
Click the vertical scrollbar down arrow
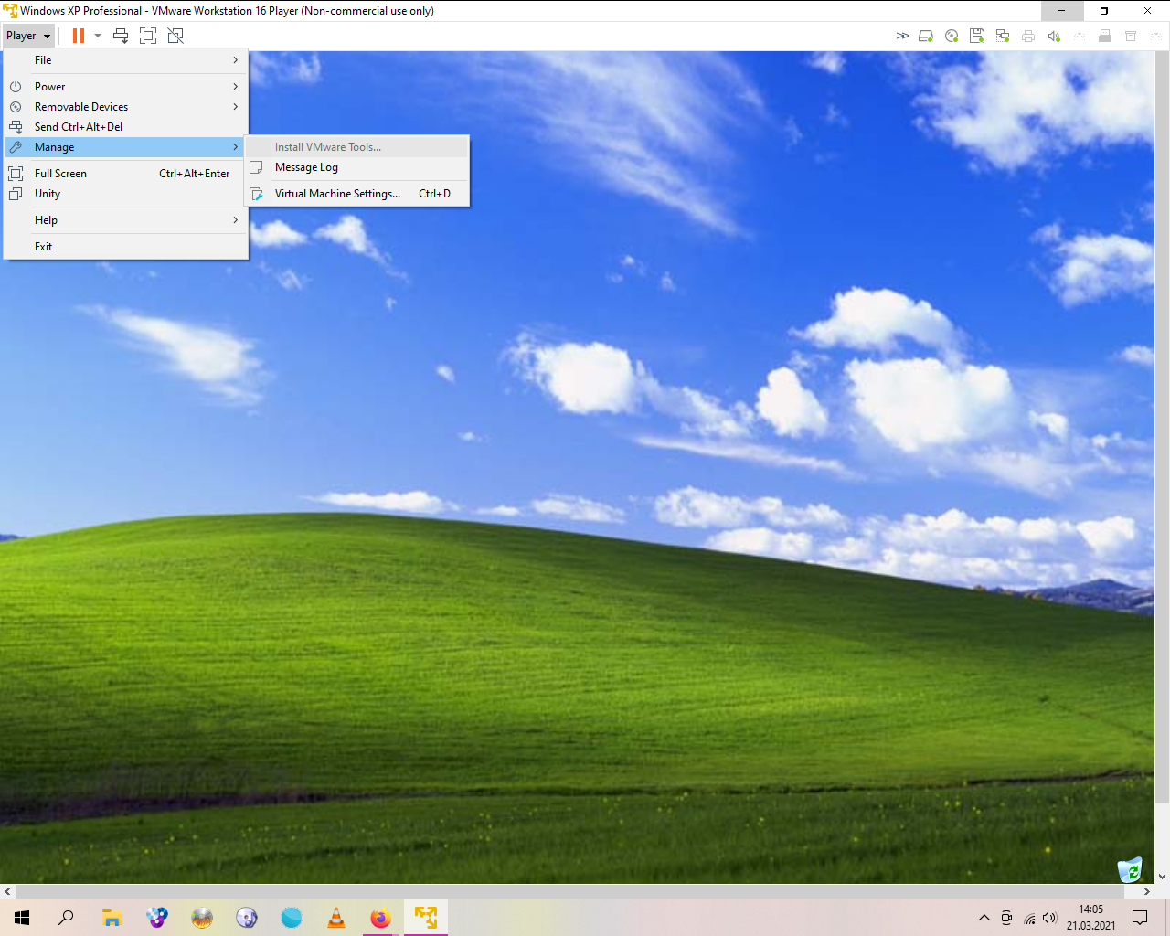pos(1162,877)
